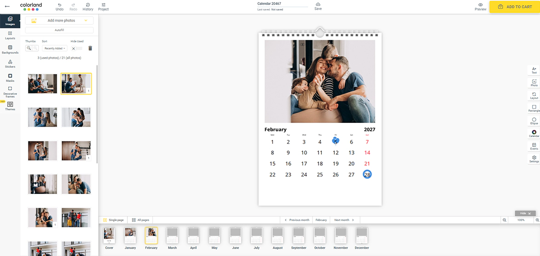This screenshot has height=256, width=540.
Task: Open the Masks sidebar tab
Action: 10,78
